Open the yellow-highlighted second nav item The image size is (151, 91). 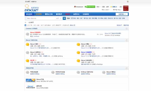coord(39,14)
